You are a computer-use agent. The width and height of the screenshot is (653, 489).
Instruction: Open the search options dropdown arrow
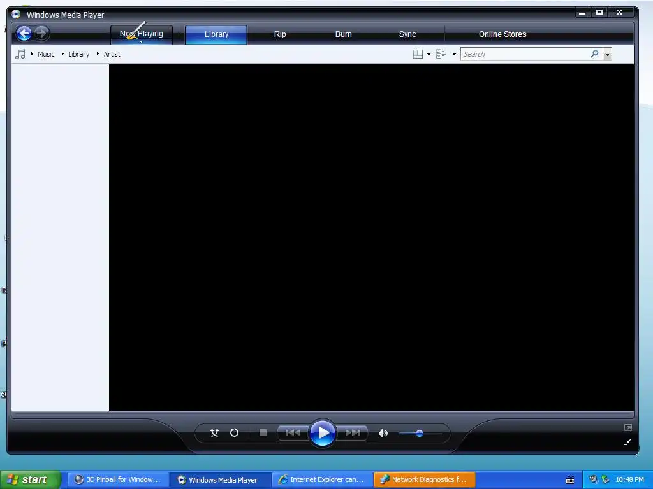(x=607, y=55)
